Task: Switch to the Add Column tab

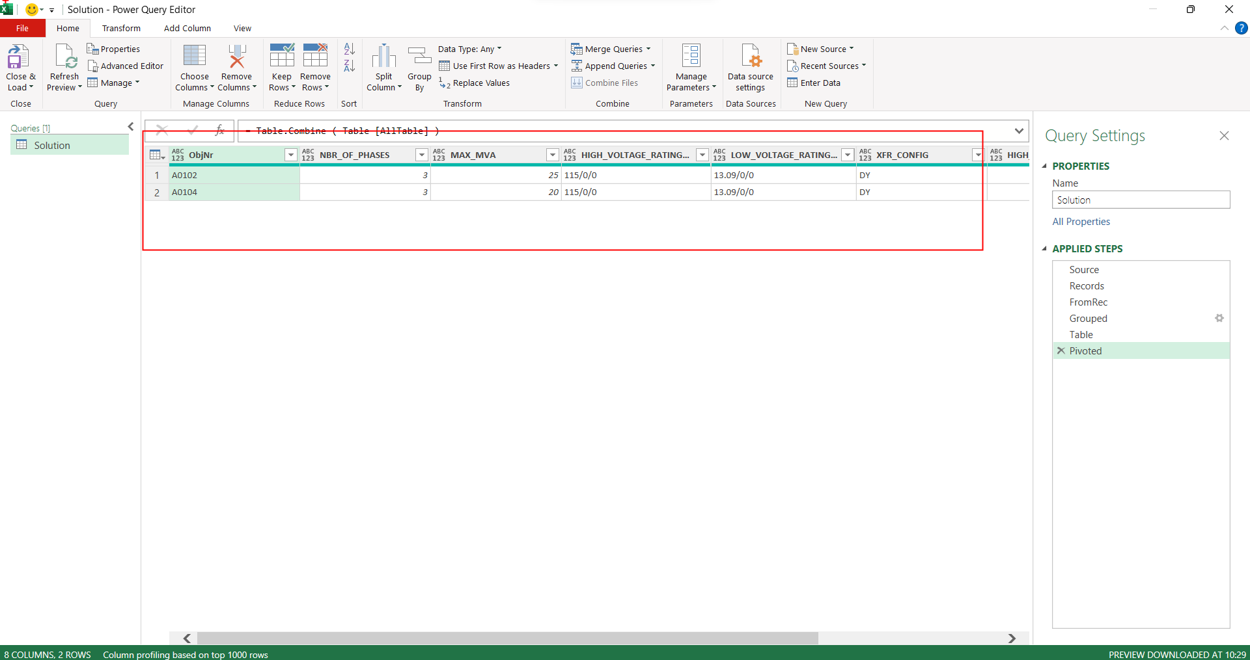Action: (x=187, y=28)
